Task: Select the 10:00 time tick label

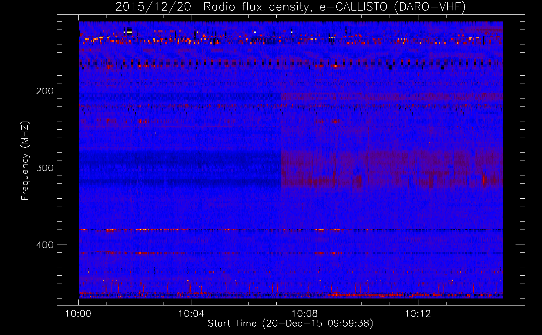Action: pos(78,314)
